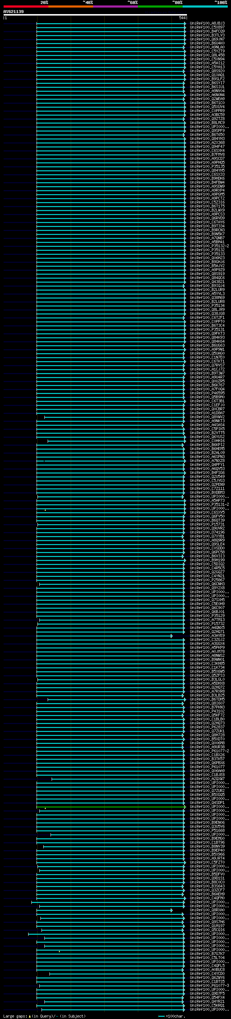Open hit UniRef100_Q69JN7
The image size is (231, 1019).
[207, 39]
